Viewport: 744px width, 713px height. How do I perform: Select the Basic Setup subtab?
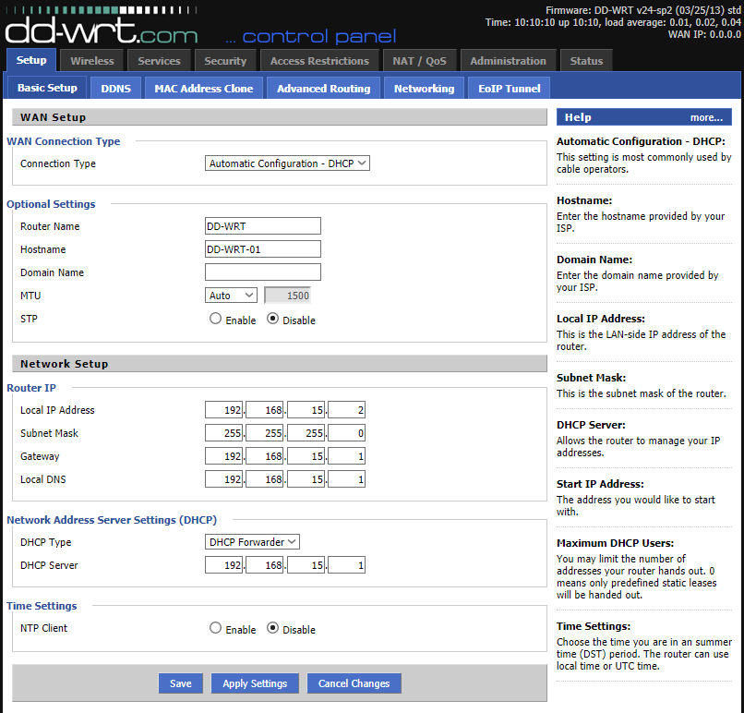click(x=47, y=88)
